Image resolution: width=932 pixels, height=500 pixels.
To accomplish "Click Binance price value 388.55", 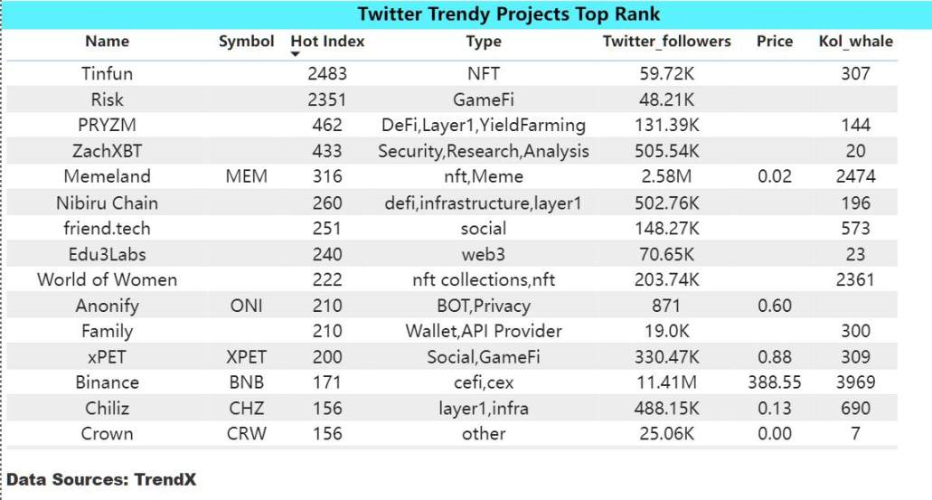I will click(775, 382).
